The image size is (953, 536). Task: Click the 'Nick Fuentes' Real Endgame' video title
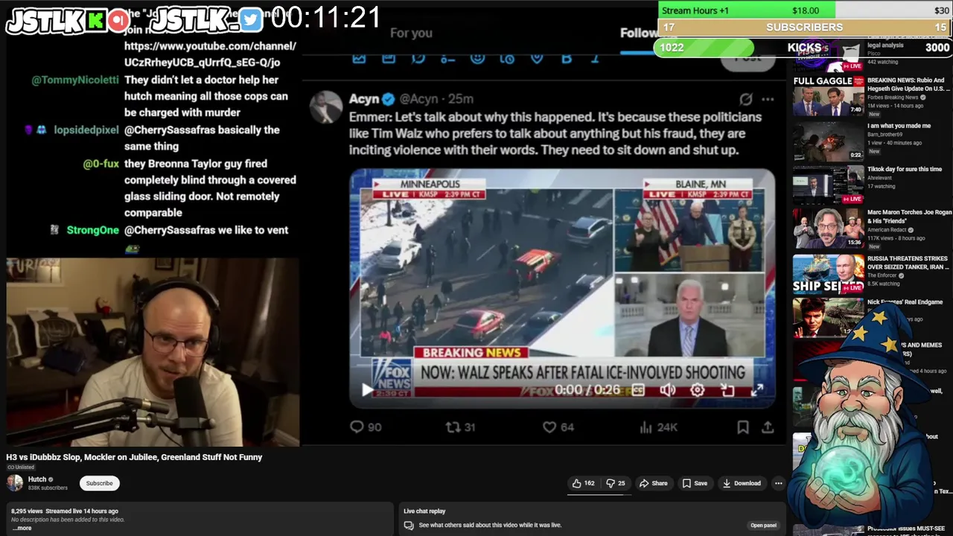[x=905, y=302]
